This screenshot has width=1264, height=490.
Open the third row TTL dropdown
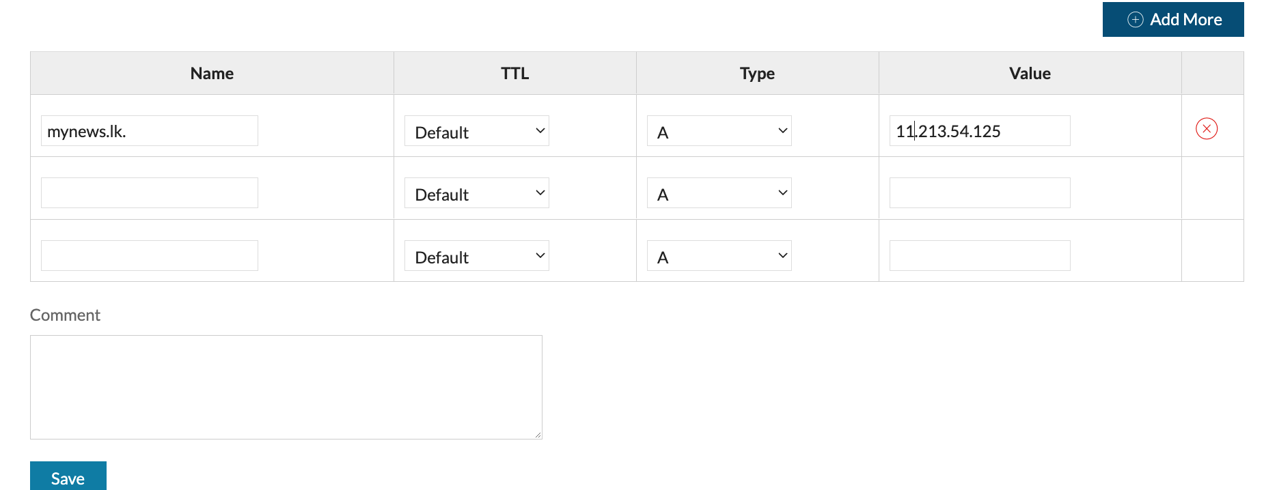pos(477,256)
